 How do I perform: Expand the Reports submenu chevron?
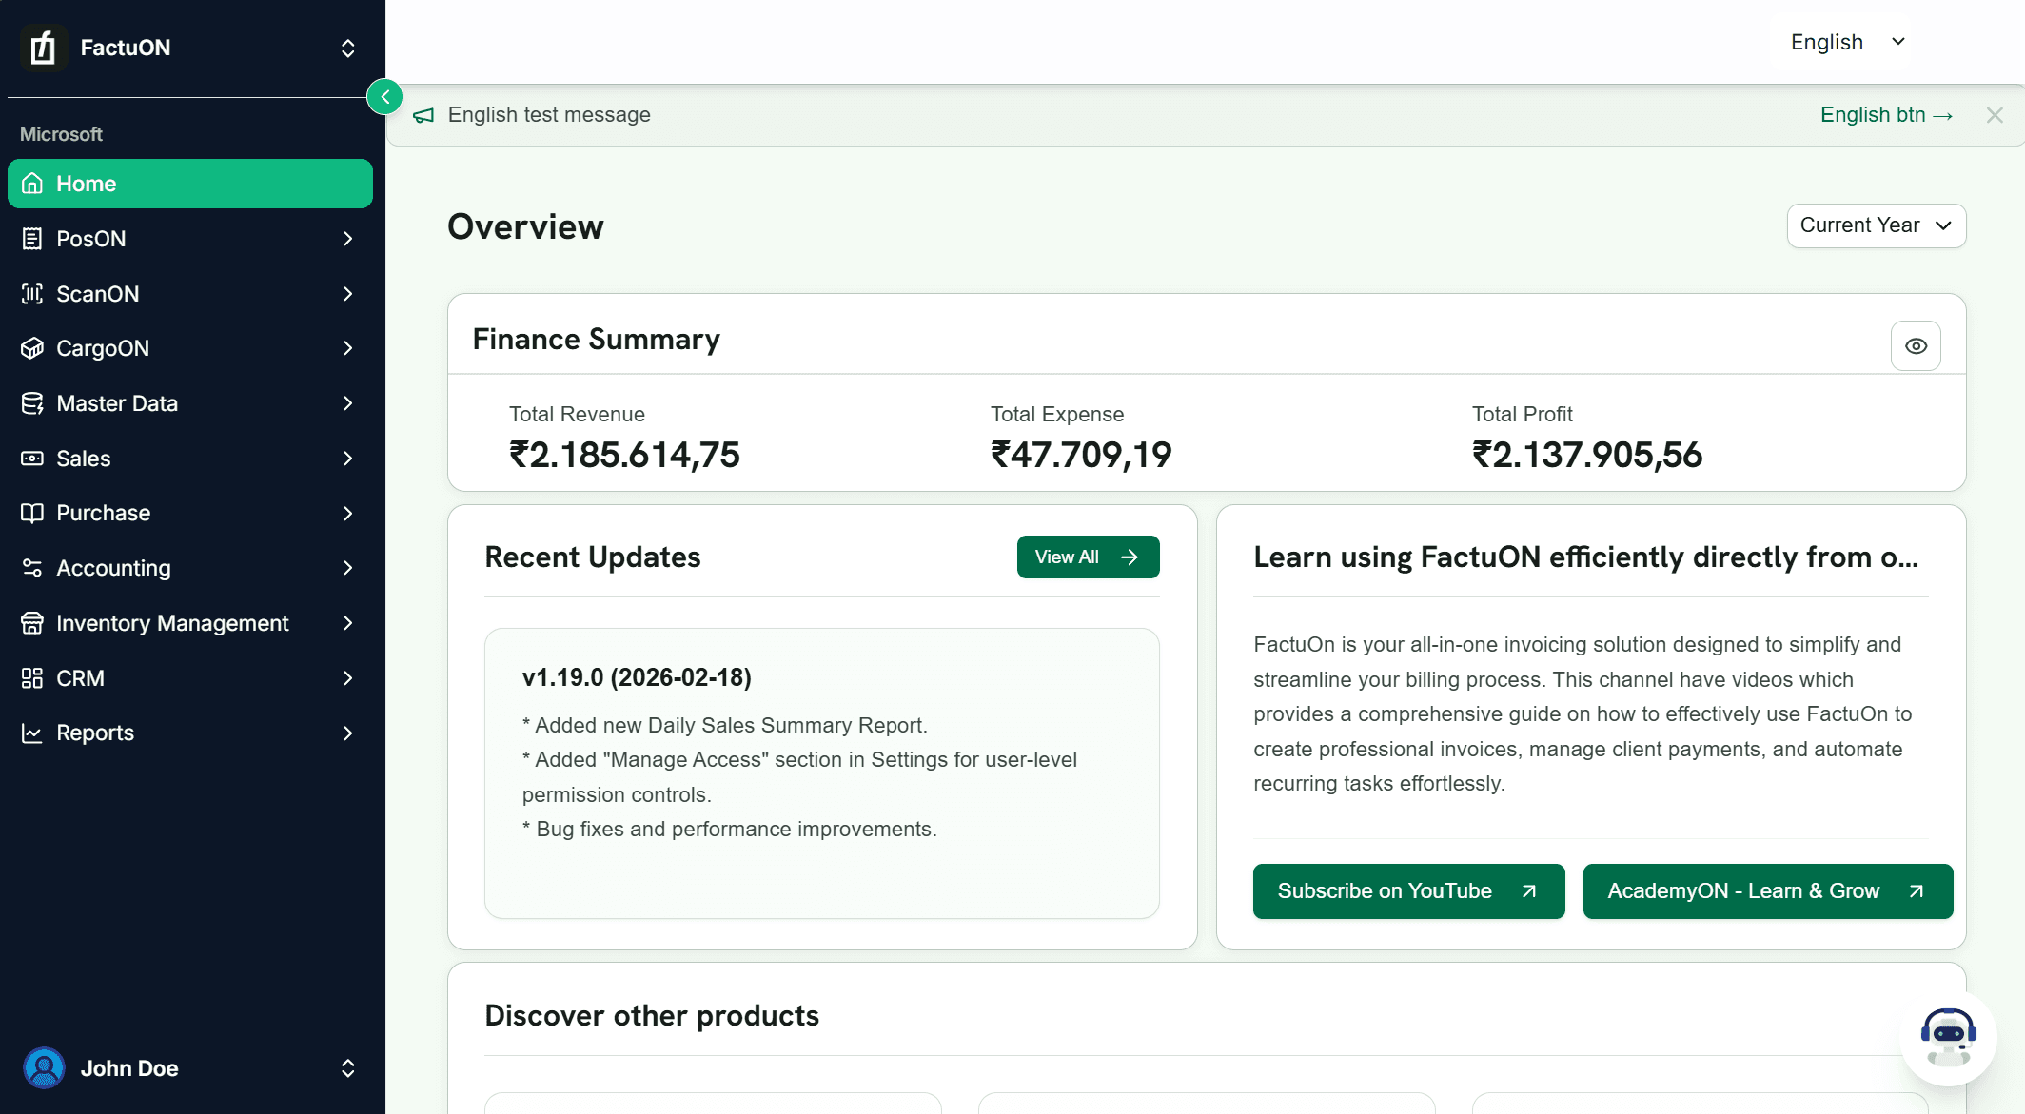coord(348,733)
